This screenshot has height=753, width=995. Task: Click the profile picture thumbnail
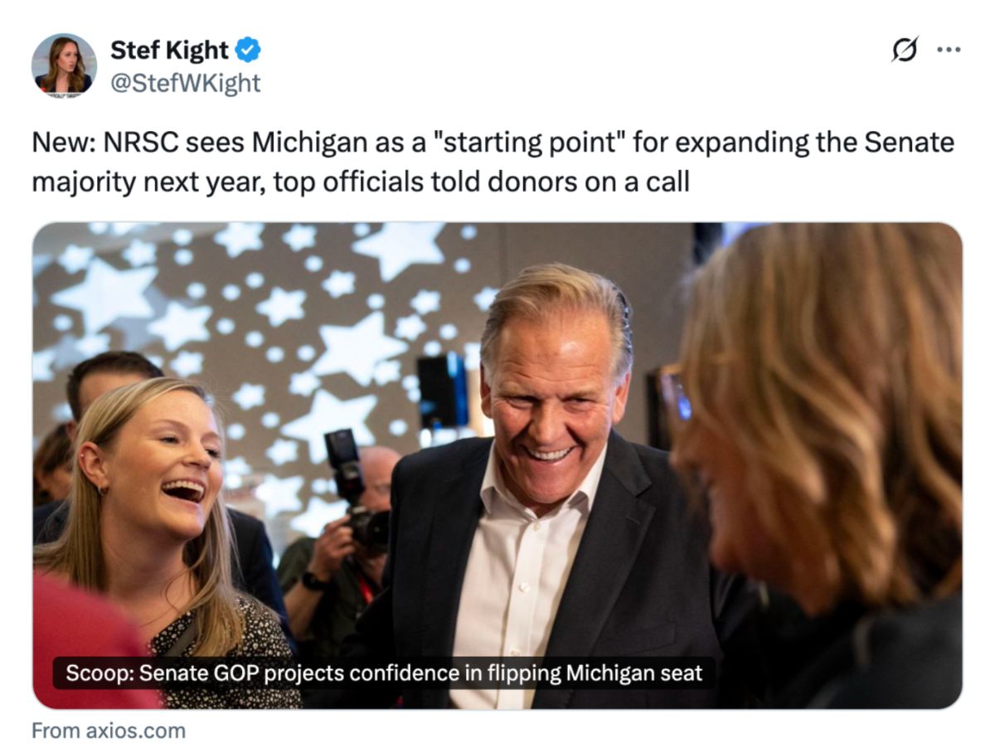coord(61,61)
